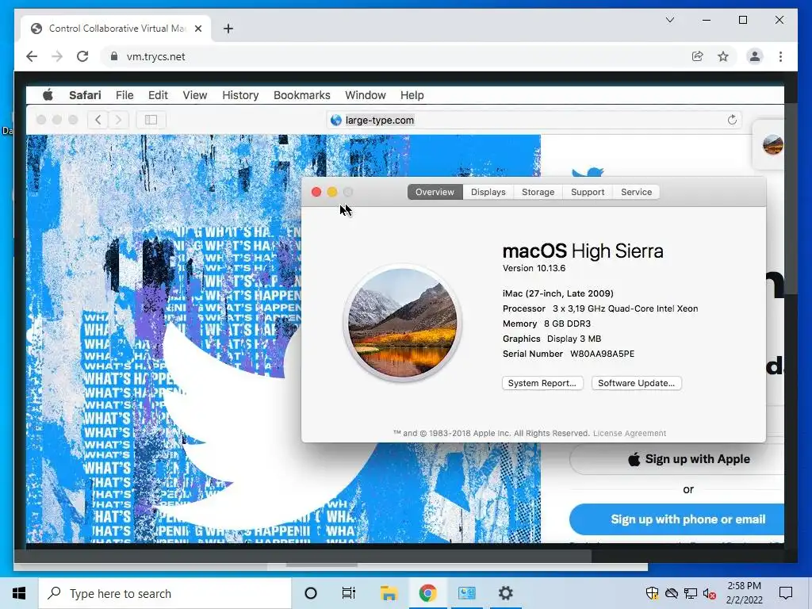Open the Settings gear on the taskbar
Image resolution: width=812 pixels, height=609 pixels.
coord(505,593)
